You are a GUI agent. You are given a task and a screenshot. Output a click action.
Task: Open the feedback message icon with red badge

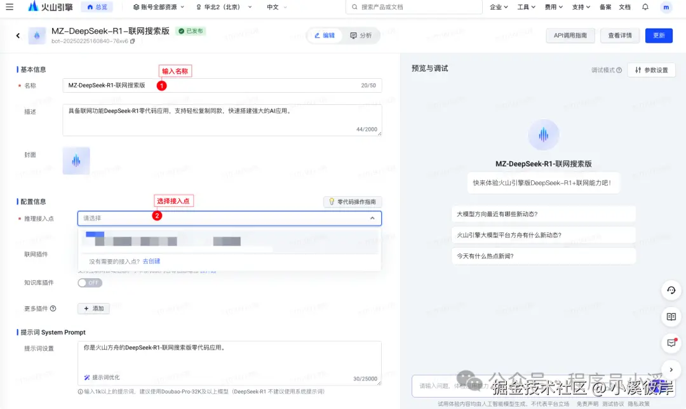click(x=671, y=343)
